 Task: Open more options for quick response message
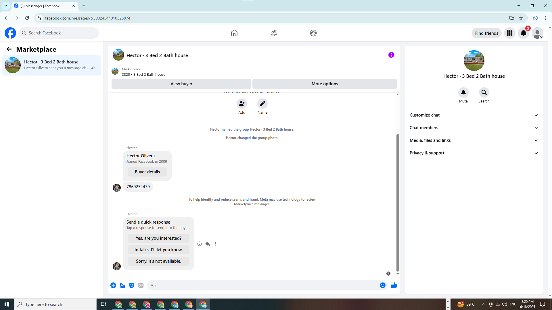(x=216, y=244)
